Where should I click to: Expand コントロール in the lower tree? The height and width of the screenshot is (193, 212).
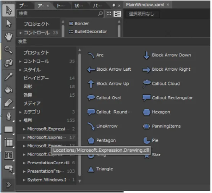[x=20, y=62]
